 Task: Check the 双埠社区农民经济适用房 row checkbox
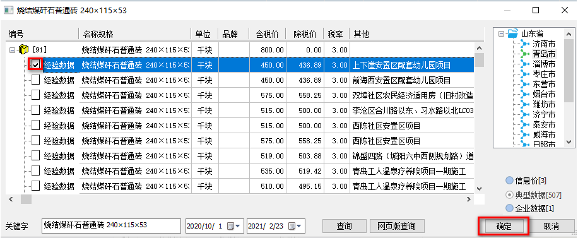(x=36, y=95)
